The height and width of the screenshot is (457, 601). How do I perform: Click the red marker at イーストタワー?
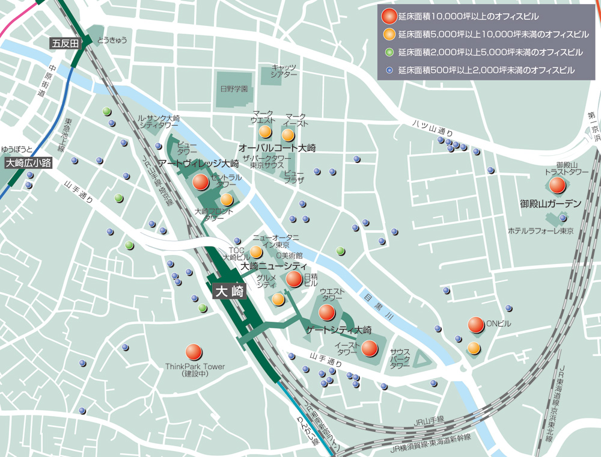(370, 348)
